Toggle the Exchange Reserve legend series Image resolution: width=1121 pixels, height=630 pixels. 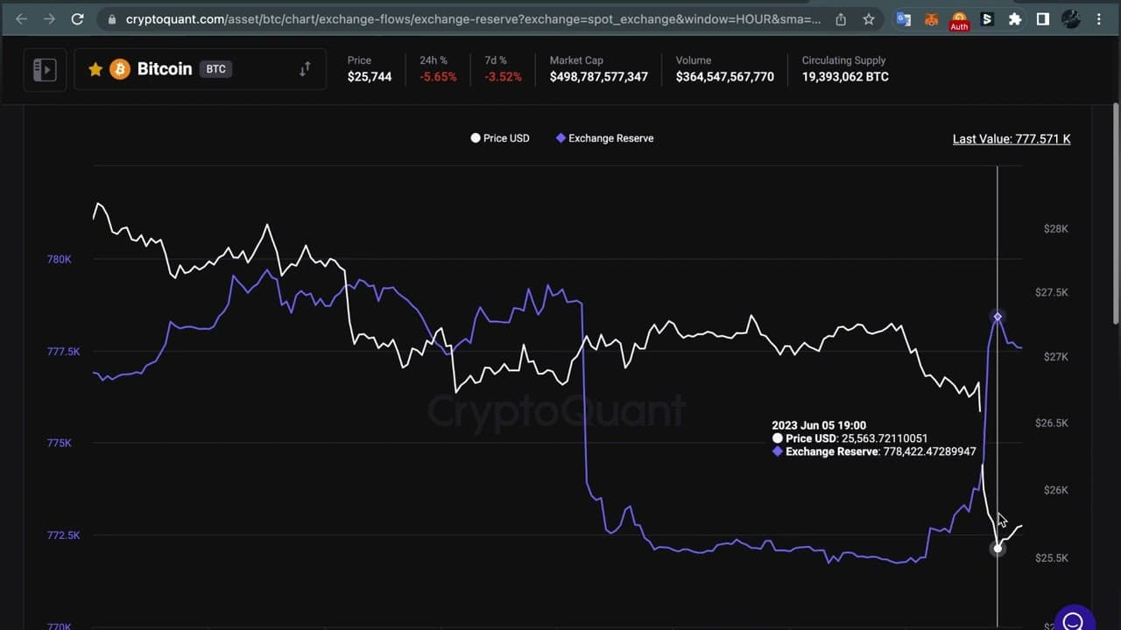tap(604, 138)
